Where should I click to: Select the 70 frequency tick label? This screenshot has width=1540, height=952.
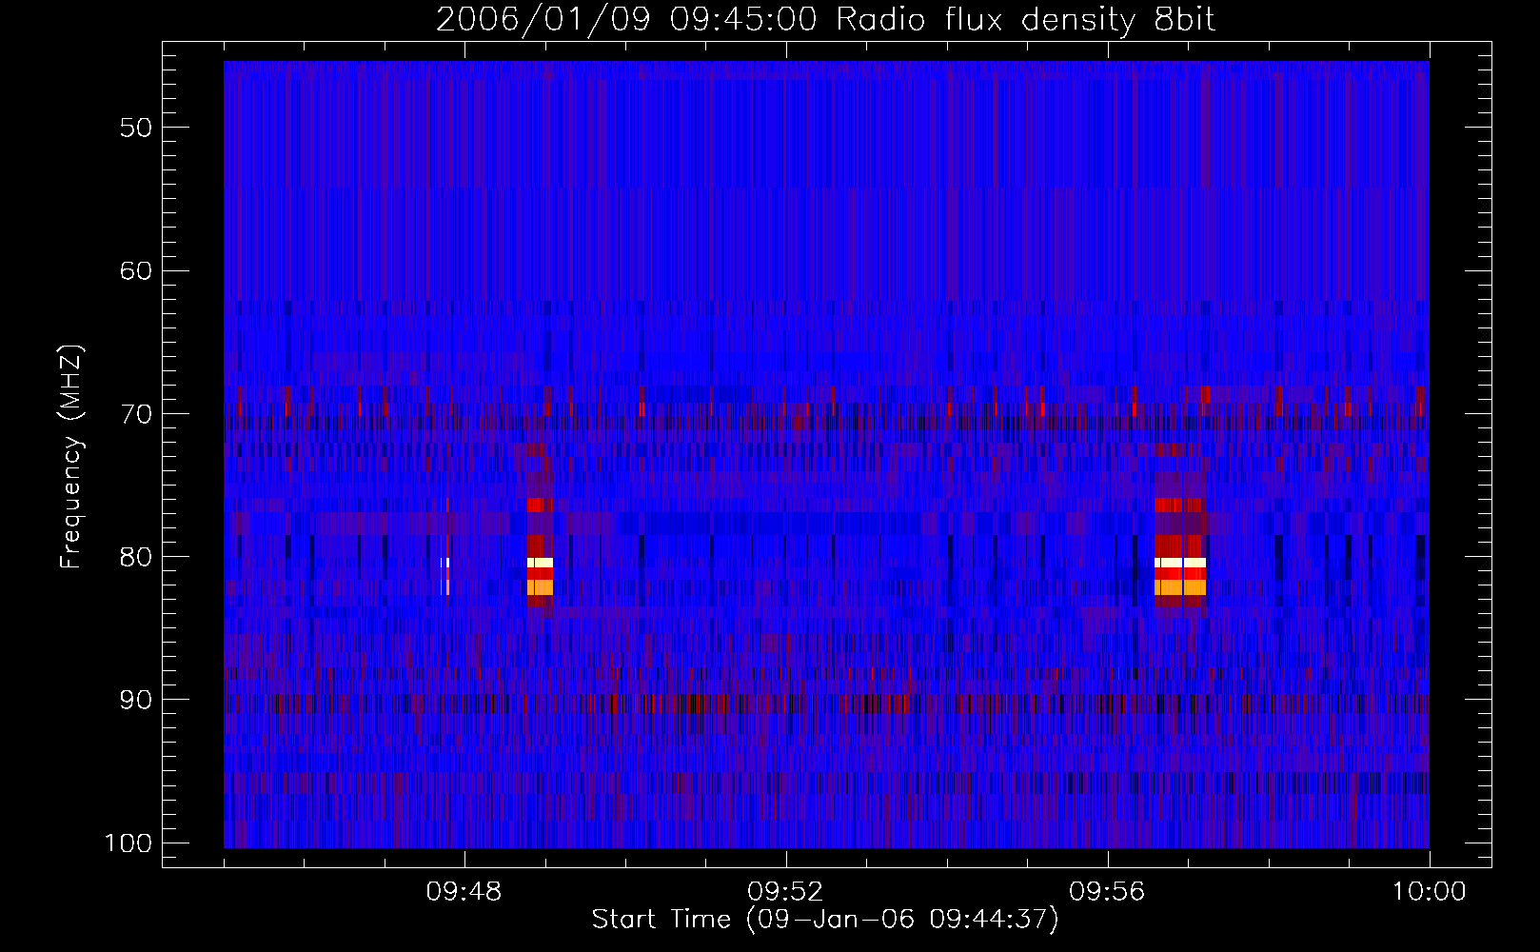(136, 414)
